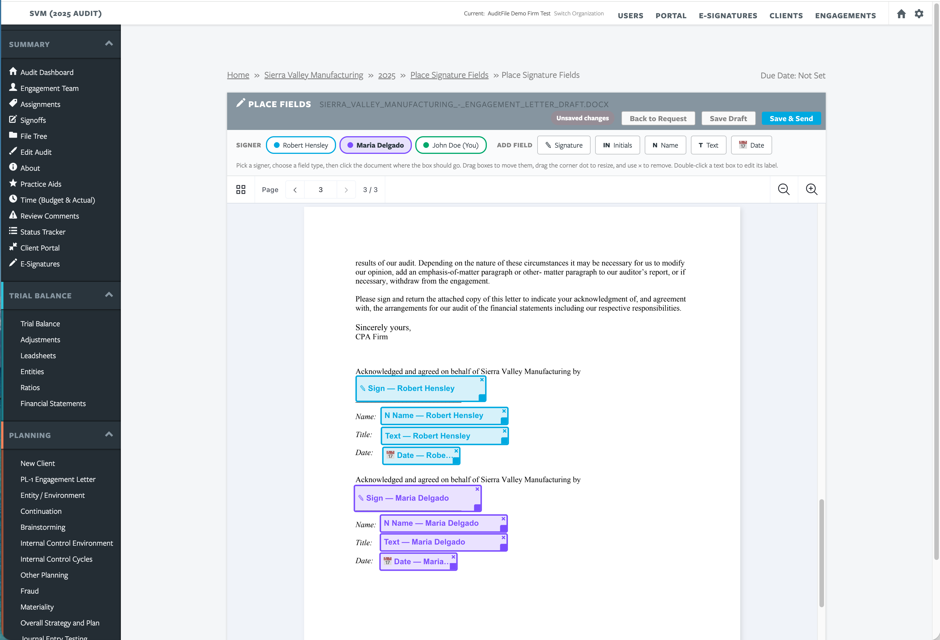Open PL-1 Engagement Letter in Planning
The width and height of the screenshot is (940, 640).
coord(58,480)
